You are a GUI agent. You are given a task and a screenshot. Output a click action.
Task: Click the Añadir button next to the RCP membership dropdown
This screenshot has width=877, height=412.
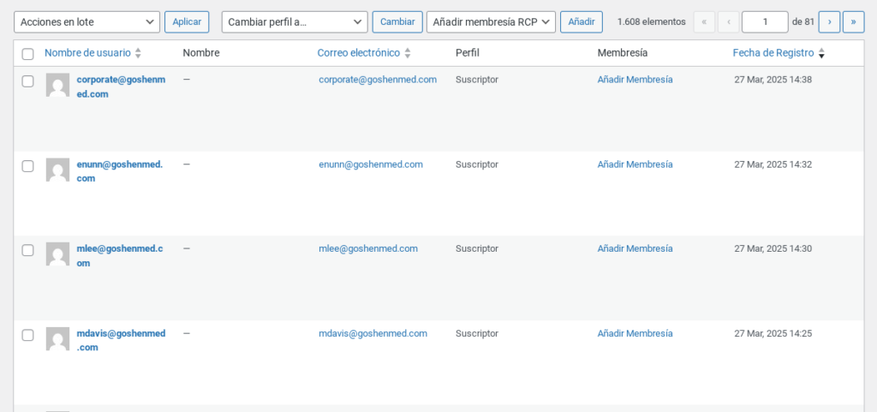[x=582, y=22]
